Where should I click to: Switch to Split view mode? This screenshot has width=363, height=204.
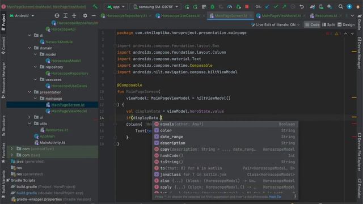click(x=328, y=24)
